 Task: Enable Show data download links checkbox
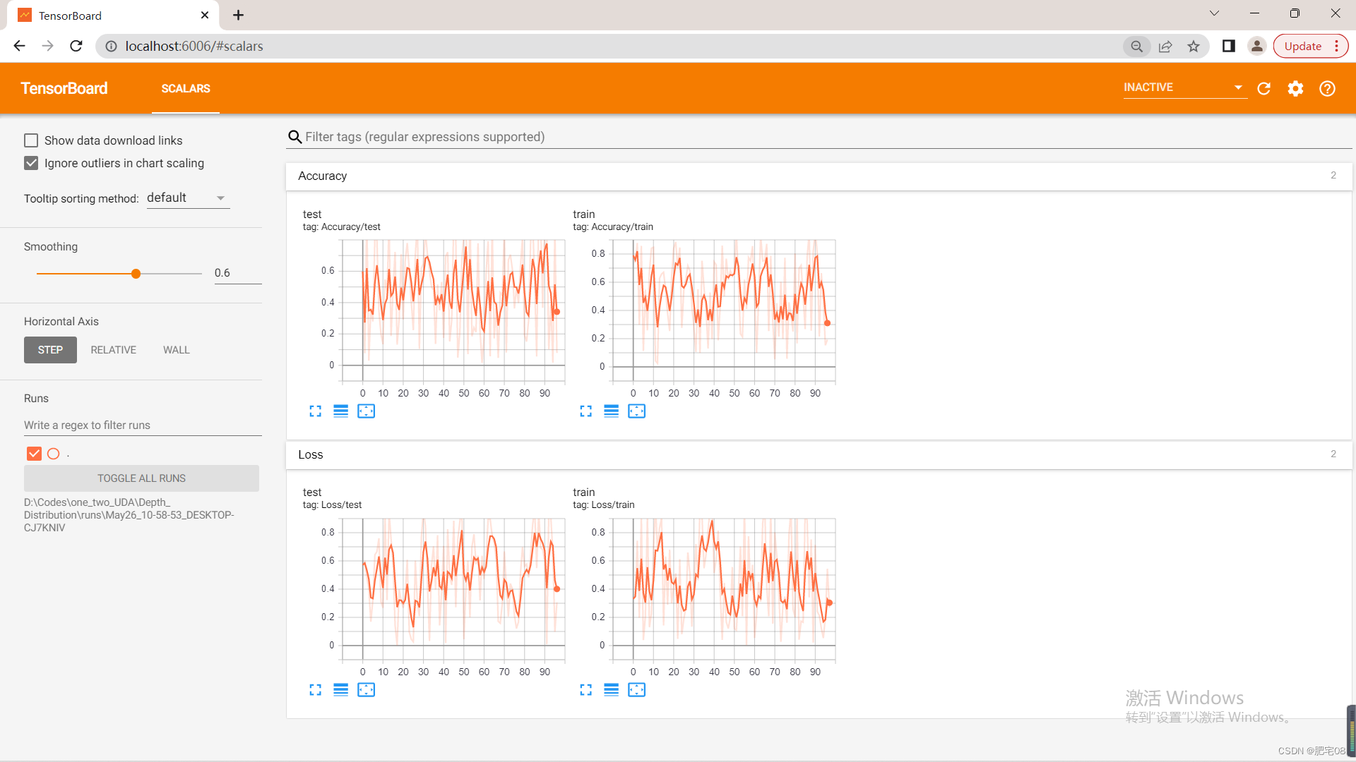coord(31,140)
